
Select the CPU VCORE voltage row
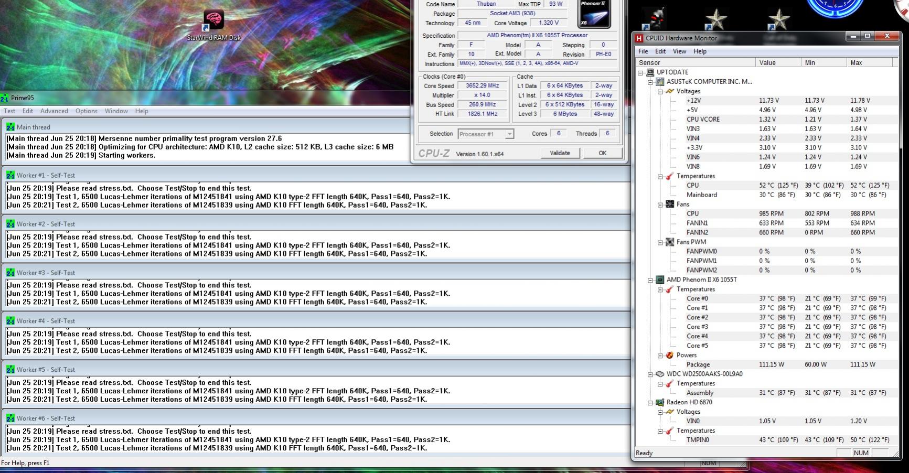pos(767,120)
